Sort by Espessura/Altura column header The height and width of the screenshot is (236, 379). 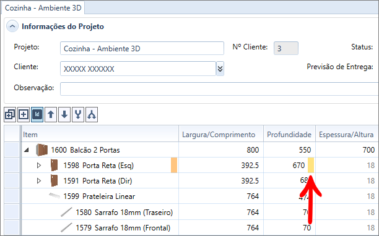click(347, 134)
